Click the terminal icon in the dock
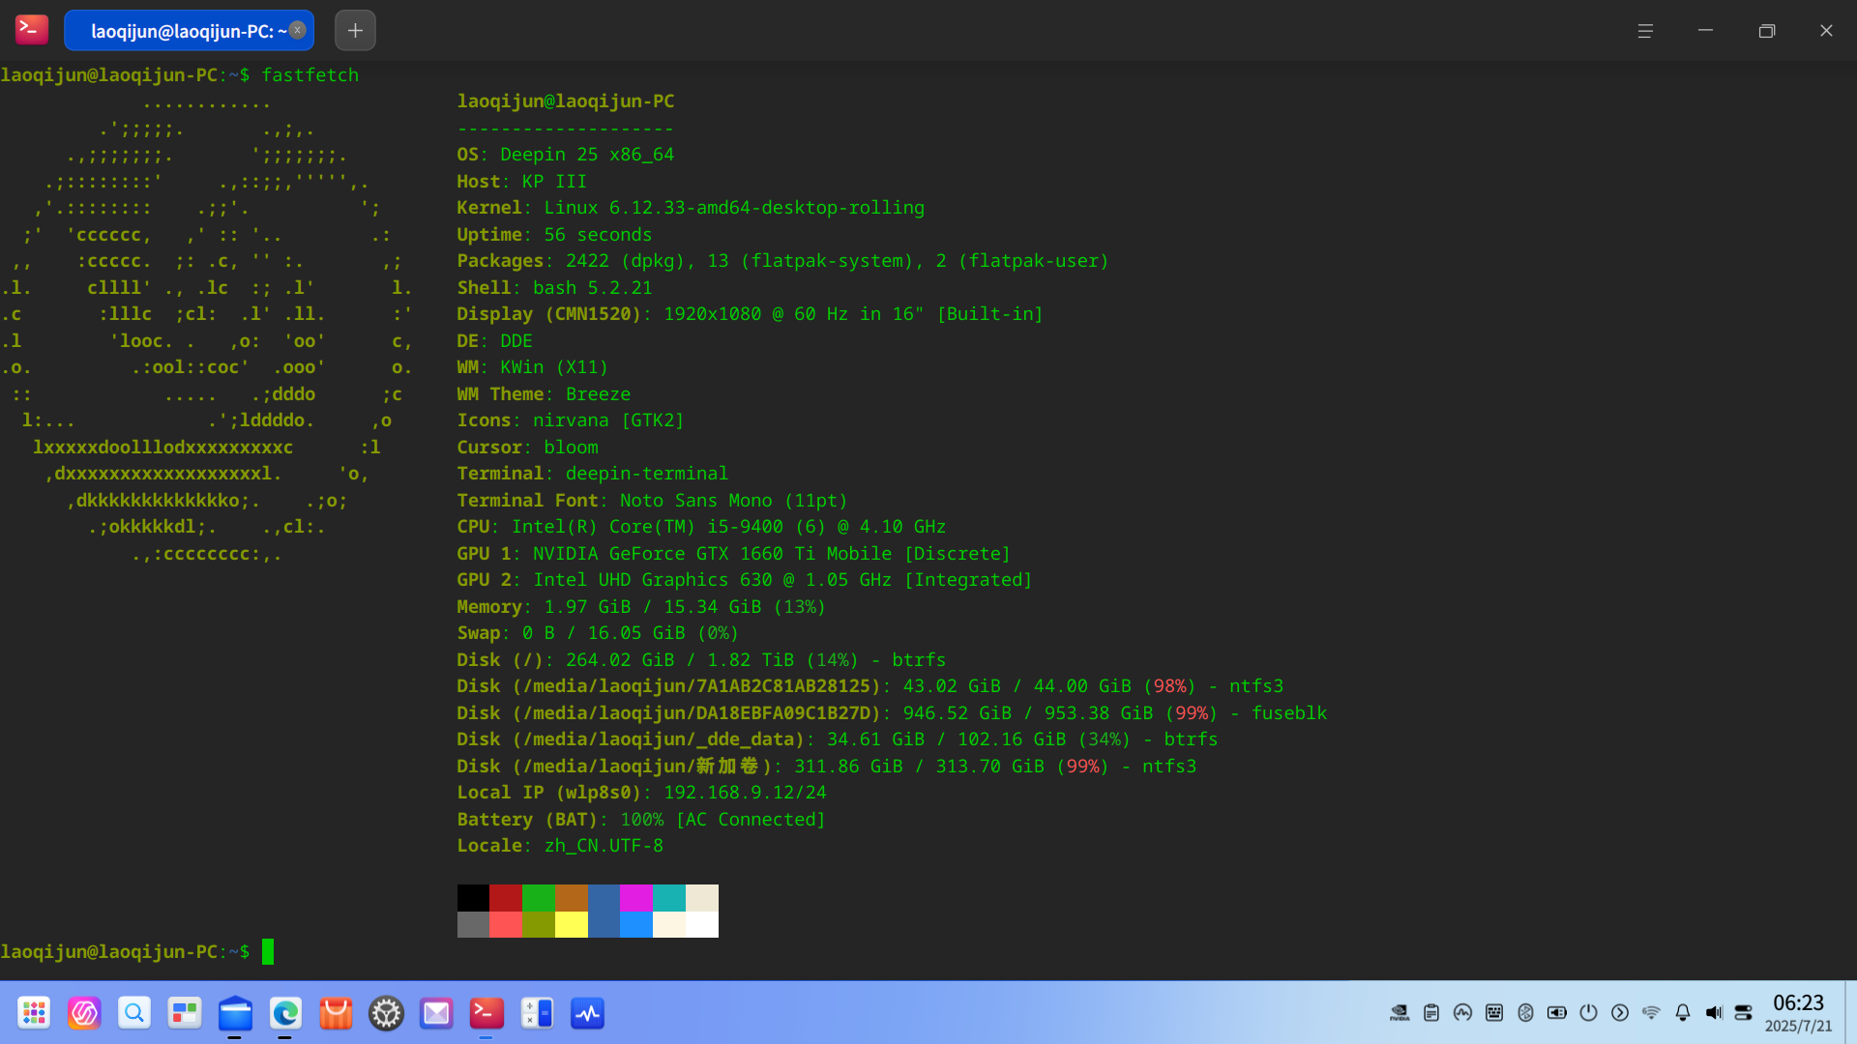Image resolution: width=1857 pixels, height=1044 pixels. click(x=486, y=1013)
